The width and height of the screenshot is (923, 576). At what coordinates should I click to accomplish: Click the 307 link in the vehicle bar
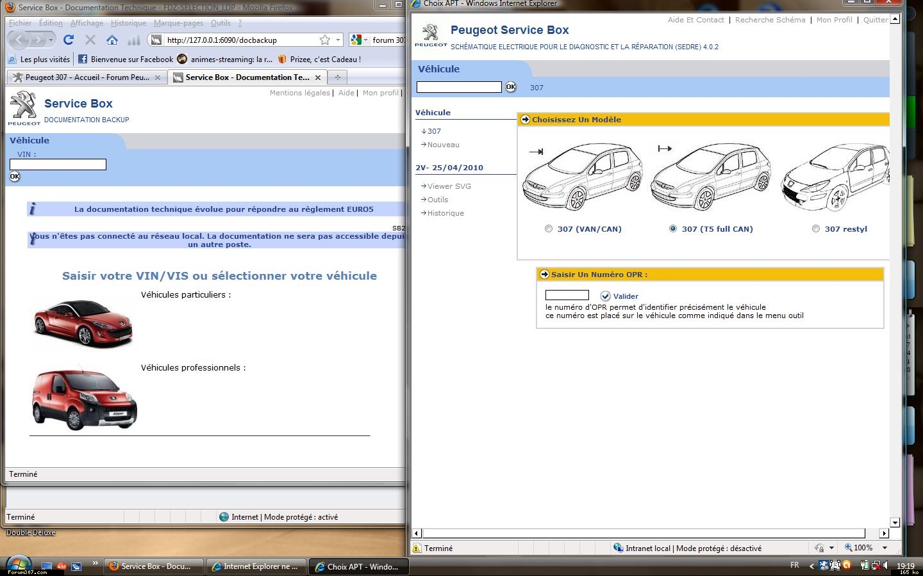pyautogui.click(x=536, y=88)
